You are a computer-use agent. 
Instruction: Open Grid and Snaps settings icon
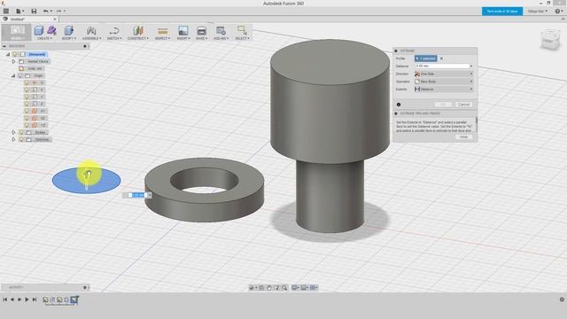point(305,287)
